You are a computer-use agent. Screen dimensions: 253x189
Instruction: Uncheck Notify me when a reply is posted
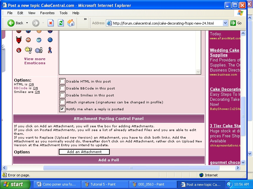[x=62, y=109]
